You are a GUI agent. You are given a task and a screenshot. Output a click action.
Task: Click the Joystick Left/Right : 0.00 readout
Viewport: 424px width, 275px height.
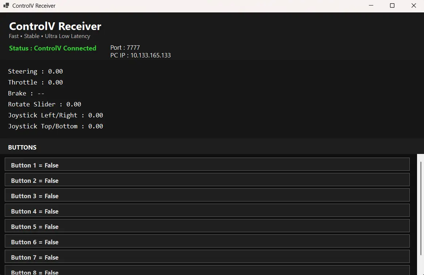(56, 115)
